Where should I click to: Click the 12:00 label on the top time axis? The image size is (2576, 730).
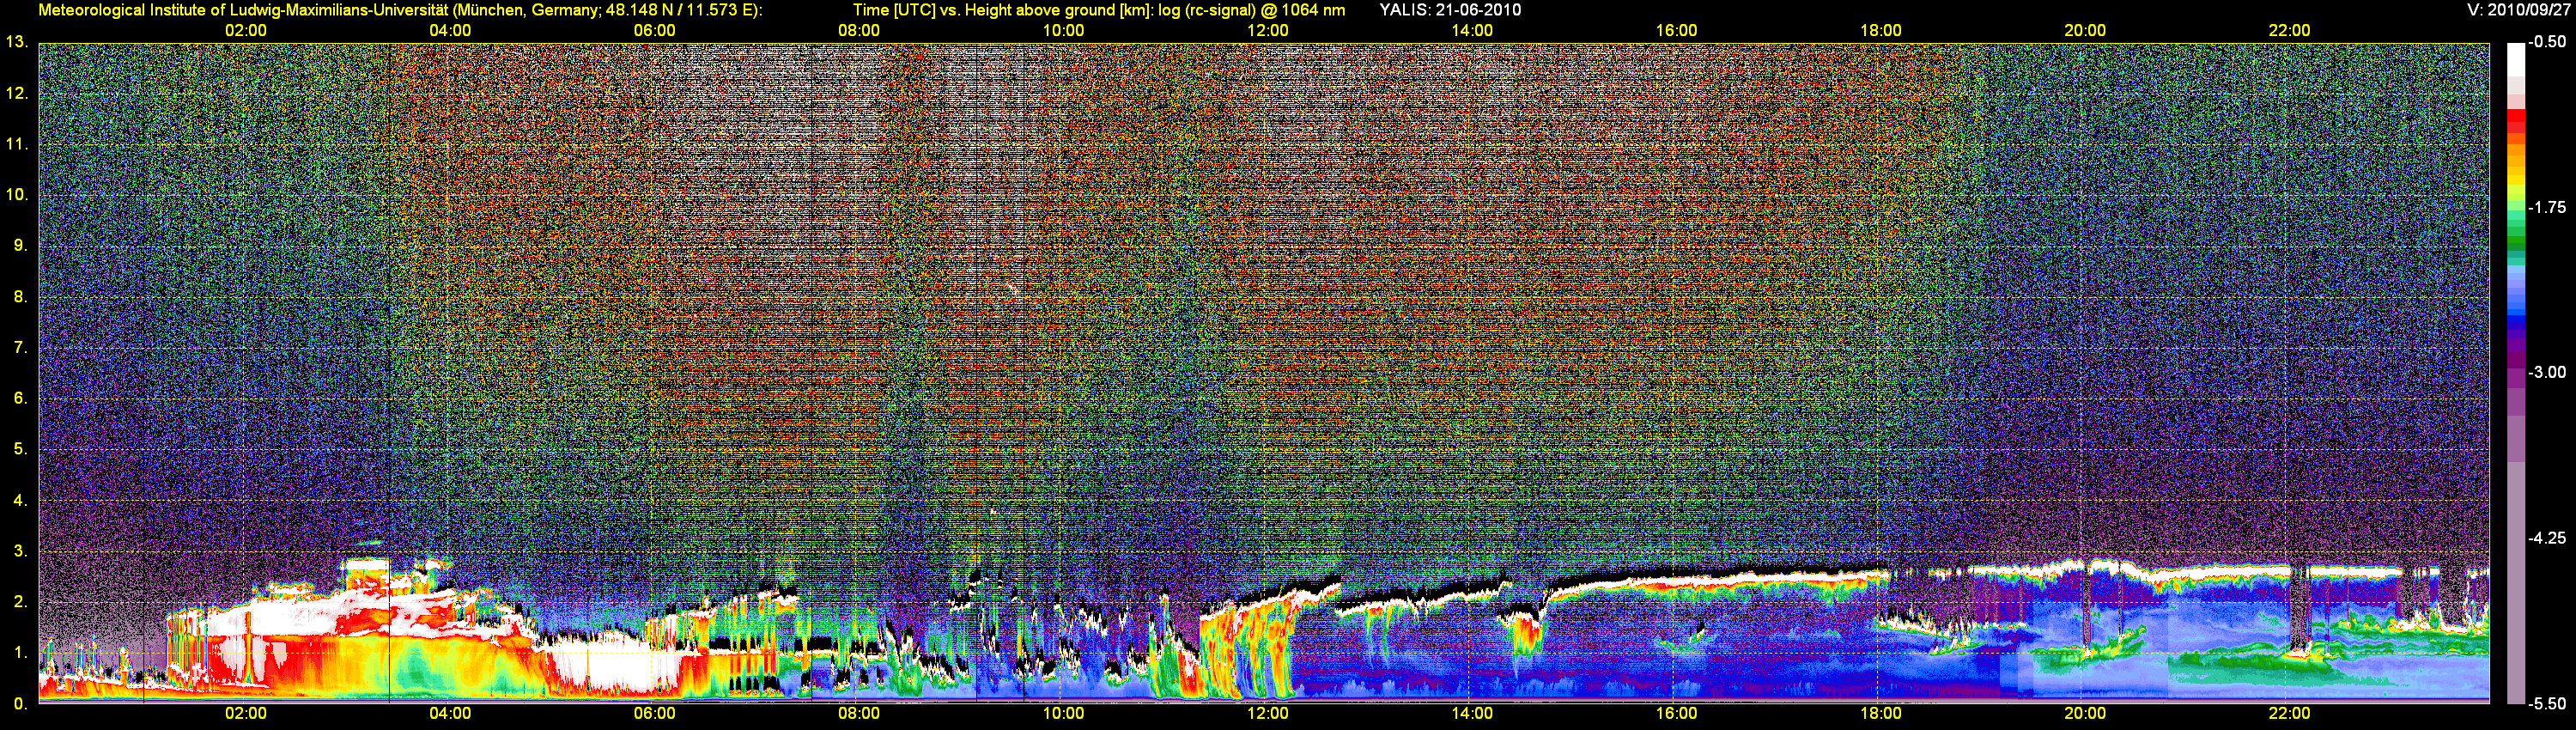[x=1268, y=31]
